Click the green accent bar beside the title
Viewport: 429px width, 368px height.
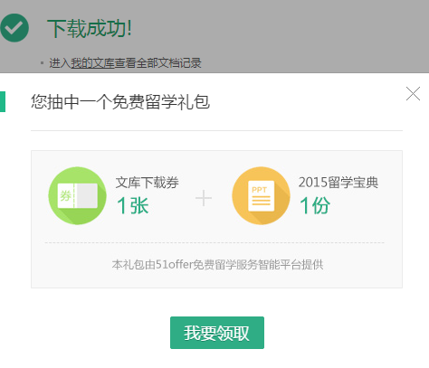[3, 102]
